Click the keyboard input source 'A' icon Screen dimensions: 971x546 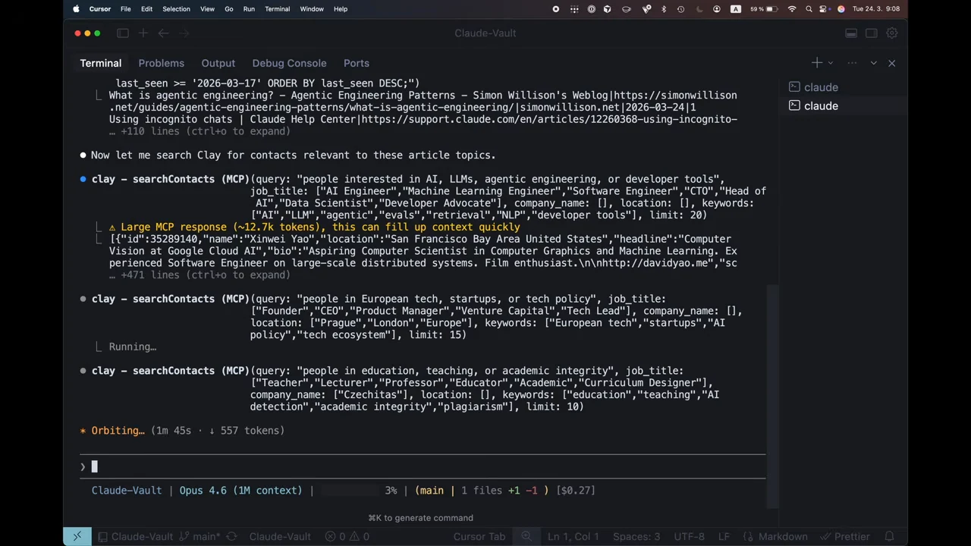[735, 9]
